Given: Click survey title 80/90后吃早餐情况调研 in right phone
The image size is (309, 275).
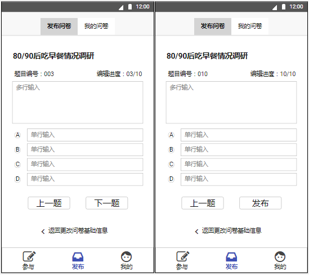Looking at the screenshot, I should 207,56.
